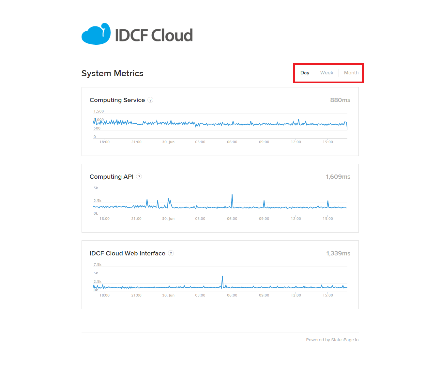Select the Day time range tab

pyautogui.click(x=305, y=73)
